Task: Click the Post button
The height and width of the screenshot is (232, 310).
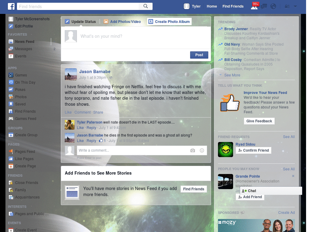Action: pos(199,55)
